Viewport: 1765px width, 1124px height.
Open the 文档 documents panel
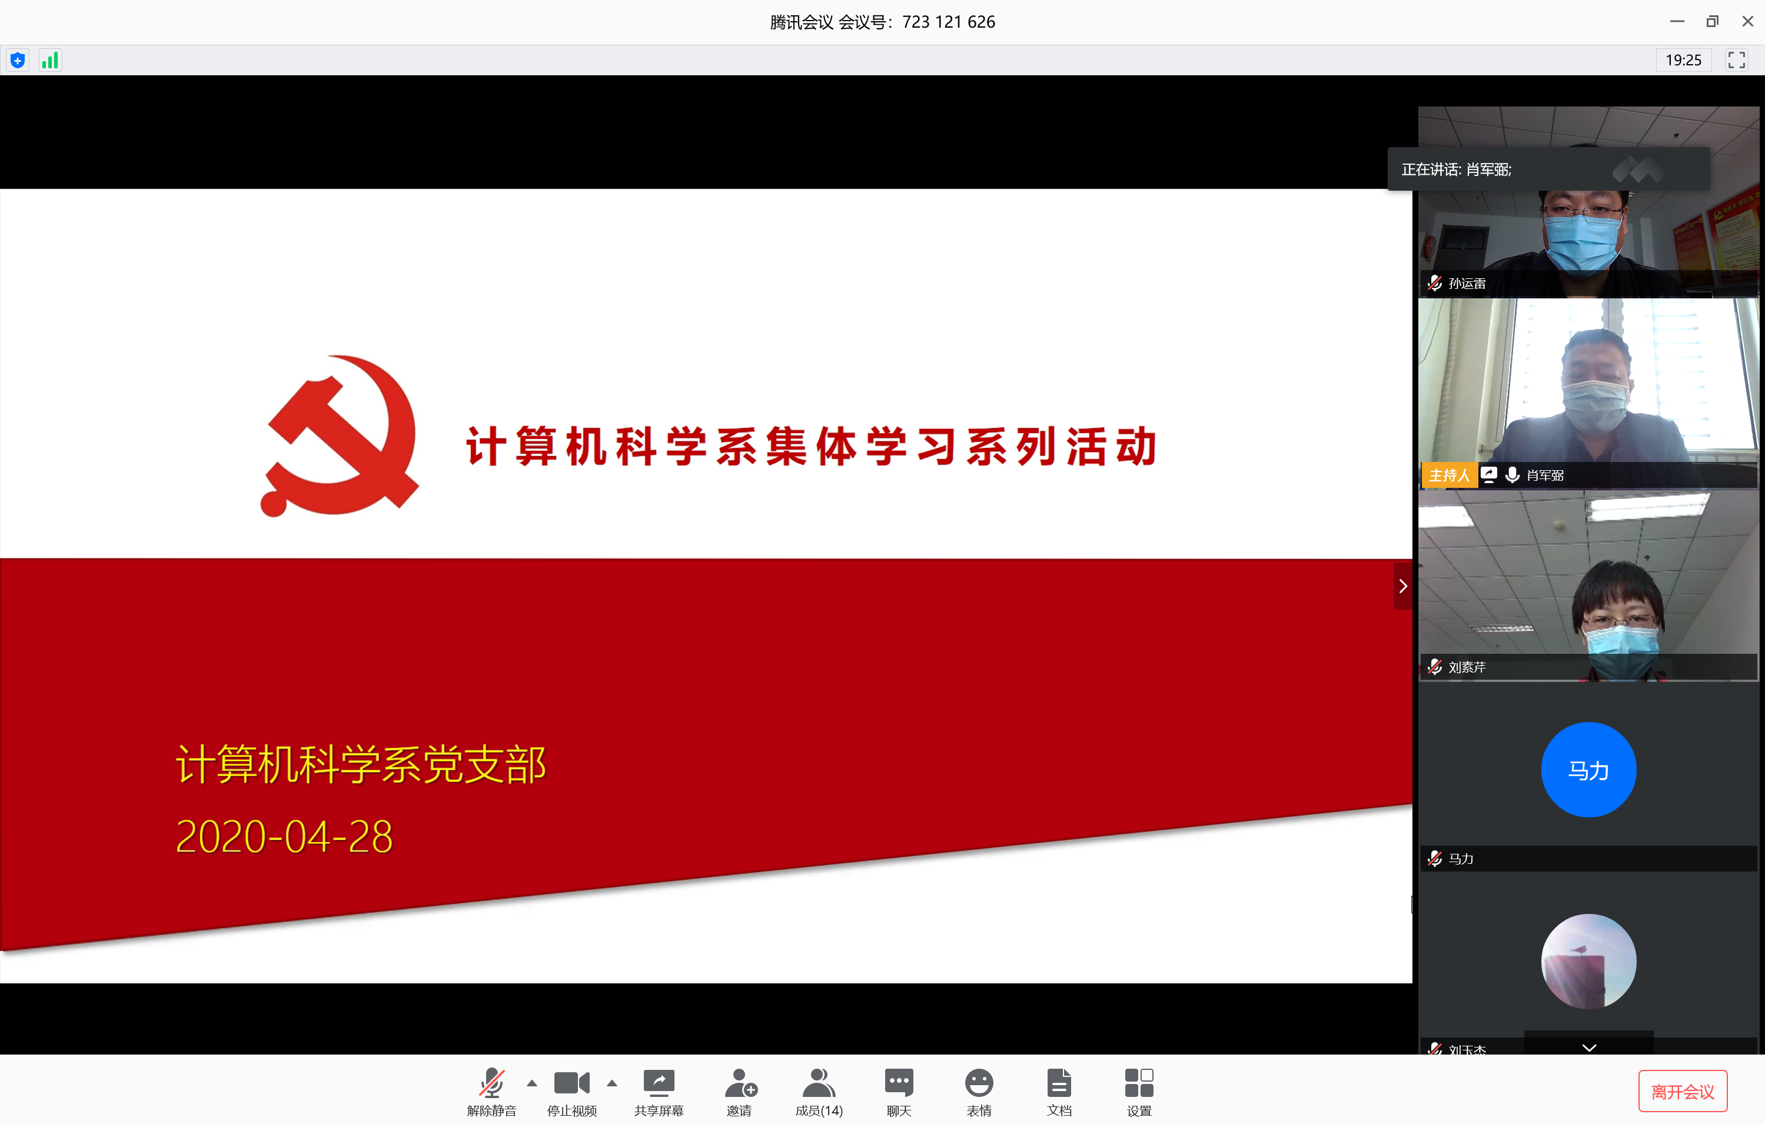1059,1092
